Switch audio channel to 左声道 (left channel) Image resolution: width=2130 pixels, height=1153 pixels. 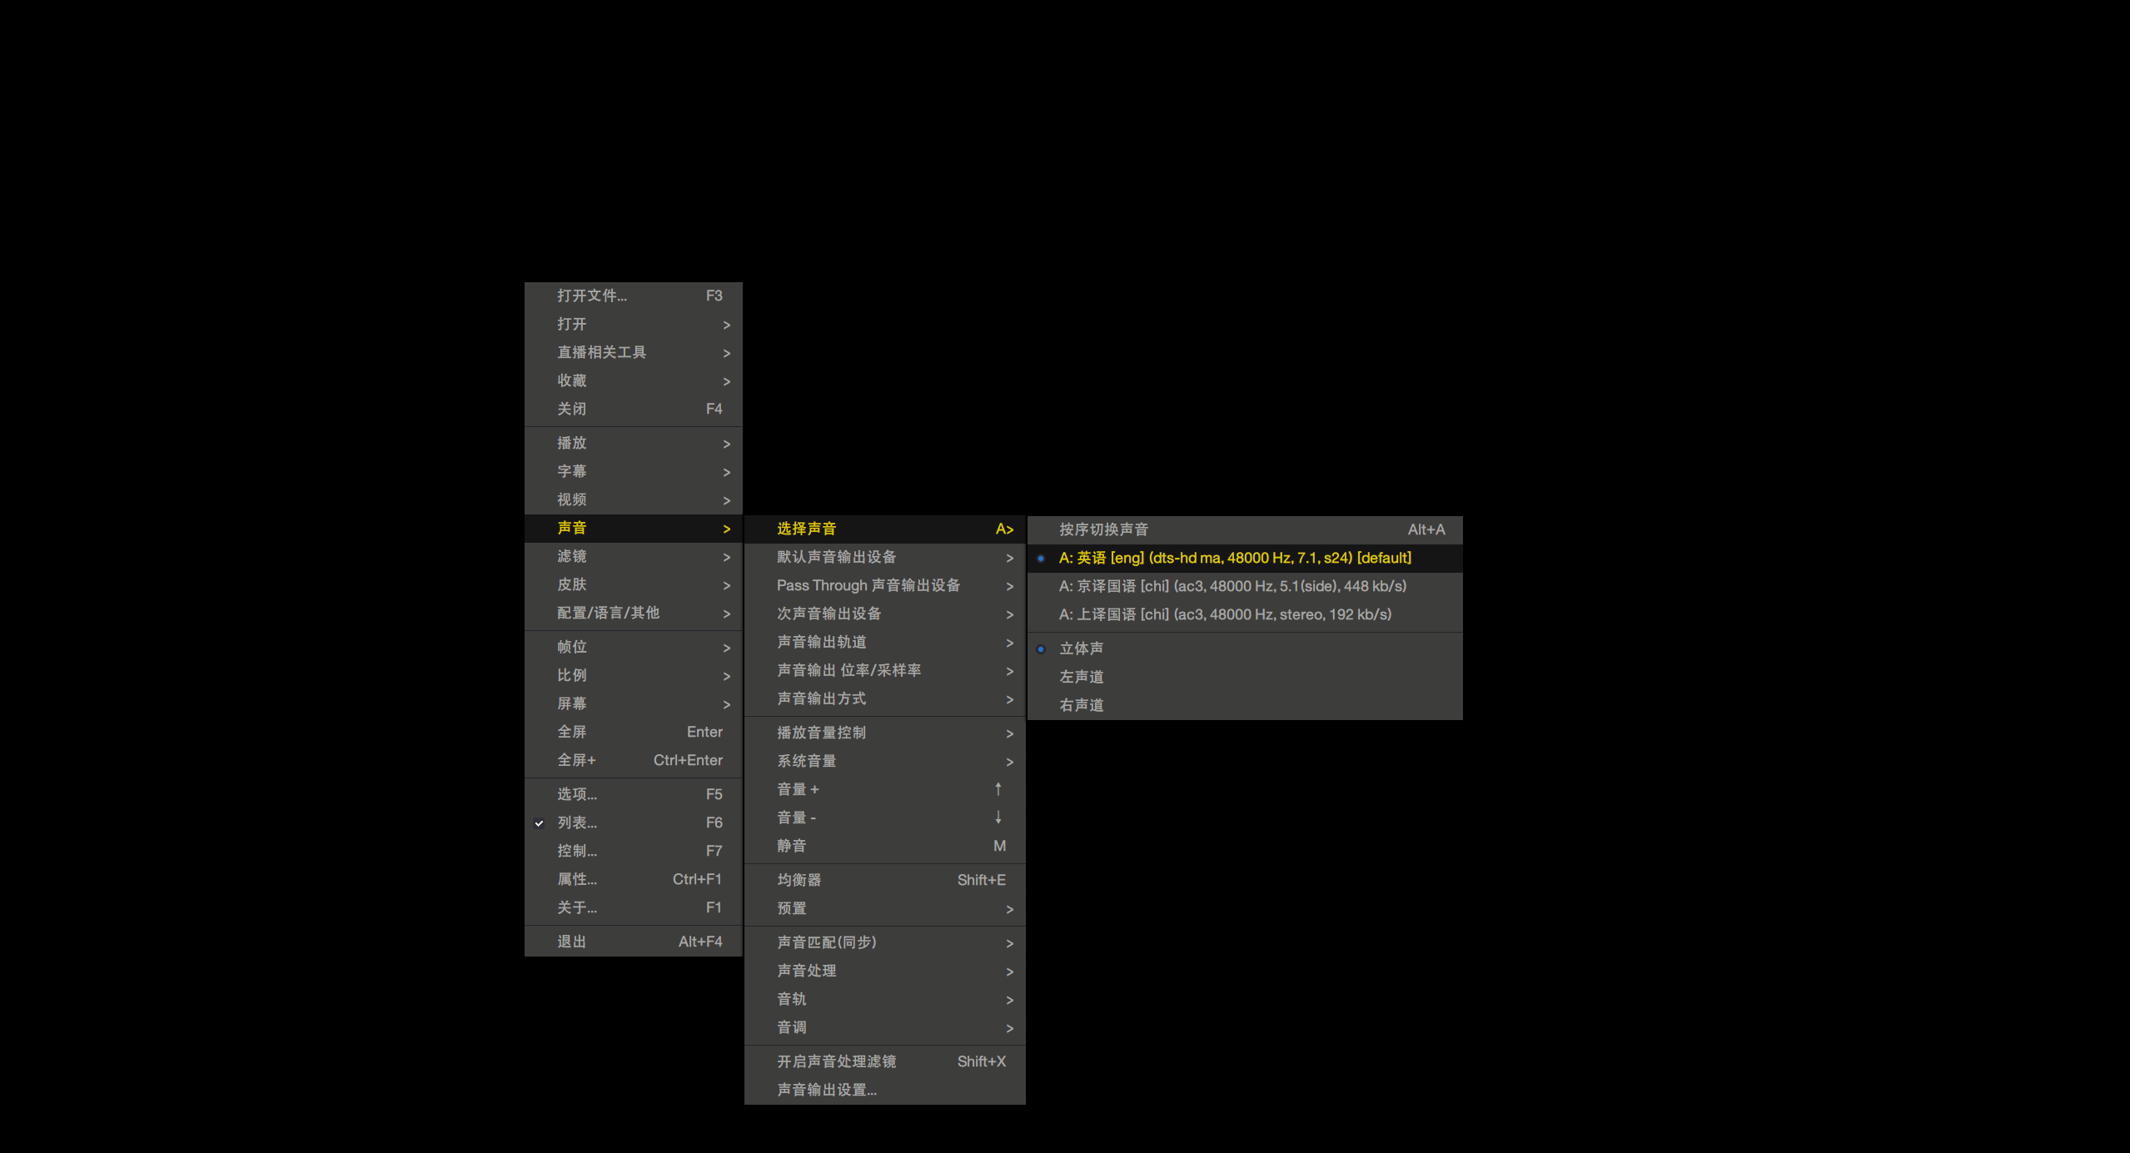[x=1081, y=676]
